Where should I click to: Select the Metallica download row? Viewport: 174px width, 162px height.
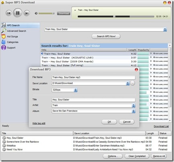pos(86,146)
